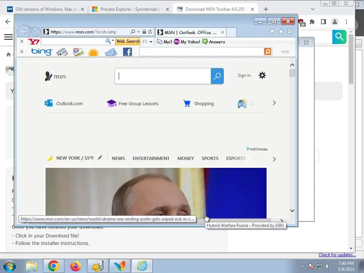Open the Outlook.com link
This screenshot has height=273, width=364.
tap(64, 103)
